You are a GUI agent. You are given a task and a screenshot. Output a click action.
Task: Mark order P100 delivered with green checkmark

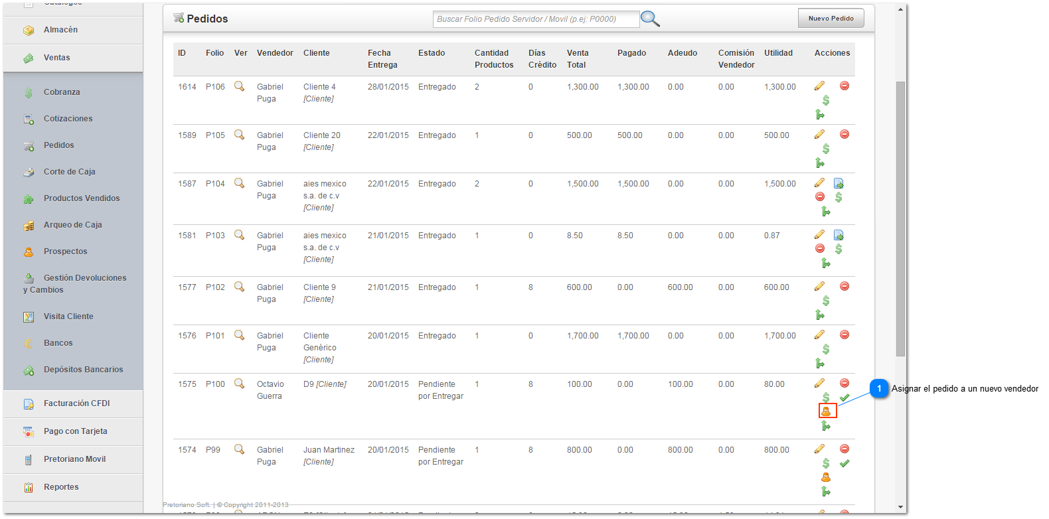(845, 398)
